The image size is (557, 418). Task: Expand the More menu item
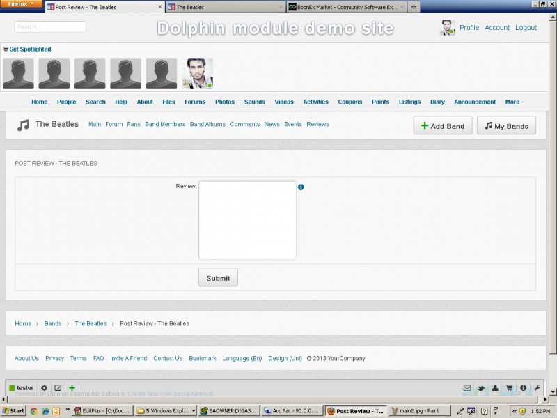pyautogui.click(x=512, y=102)
